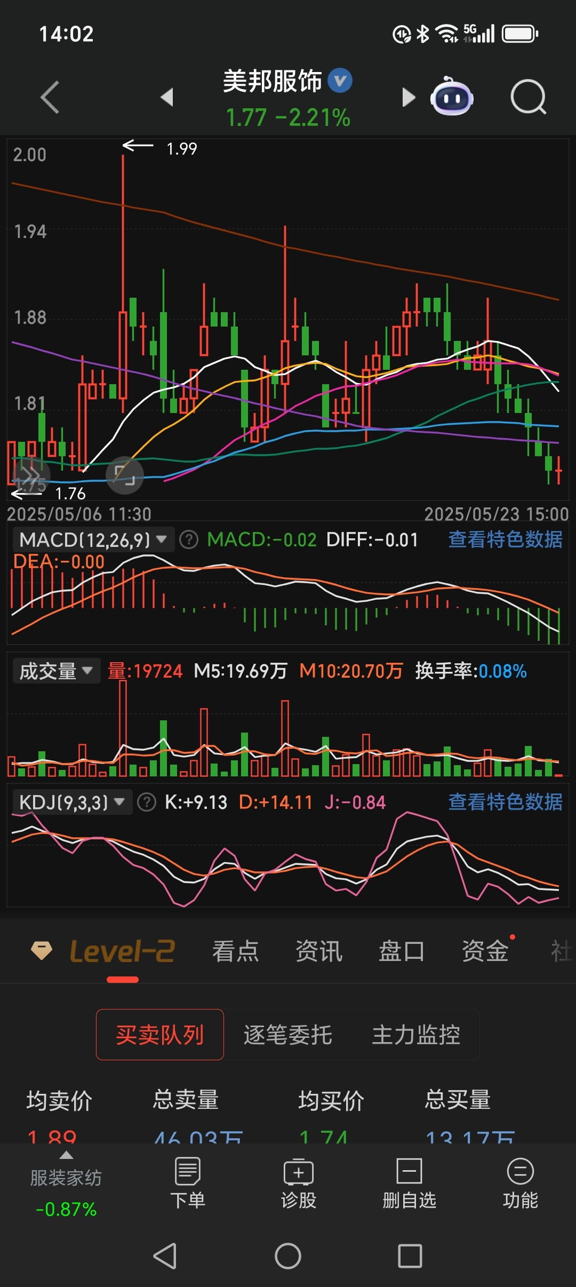This screenshot has width=576, height=1287.
Task: Tap the 总买量 column header
Action: click(x=458, y=1100)
